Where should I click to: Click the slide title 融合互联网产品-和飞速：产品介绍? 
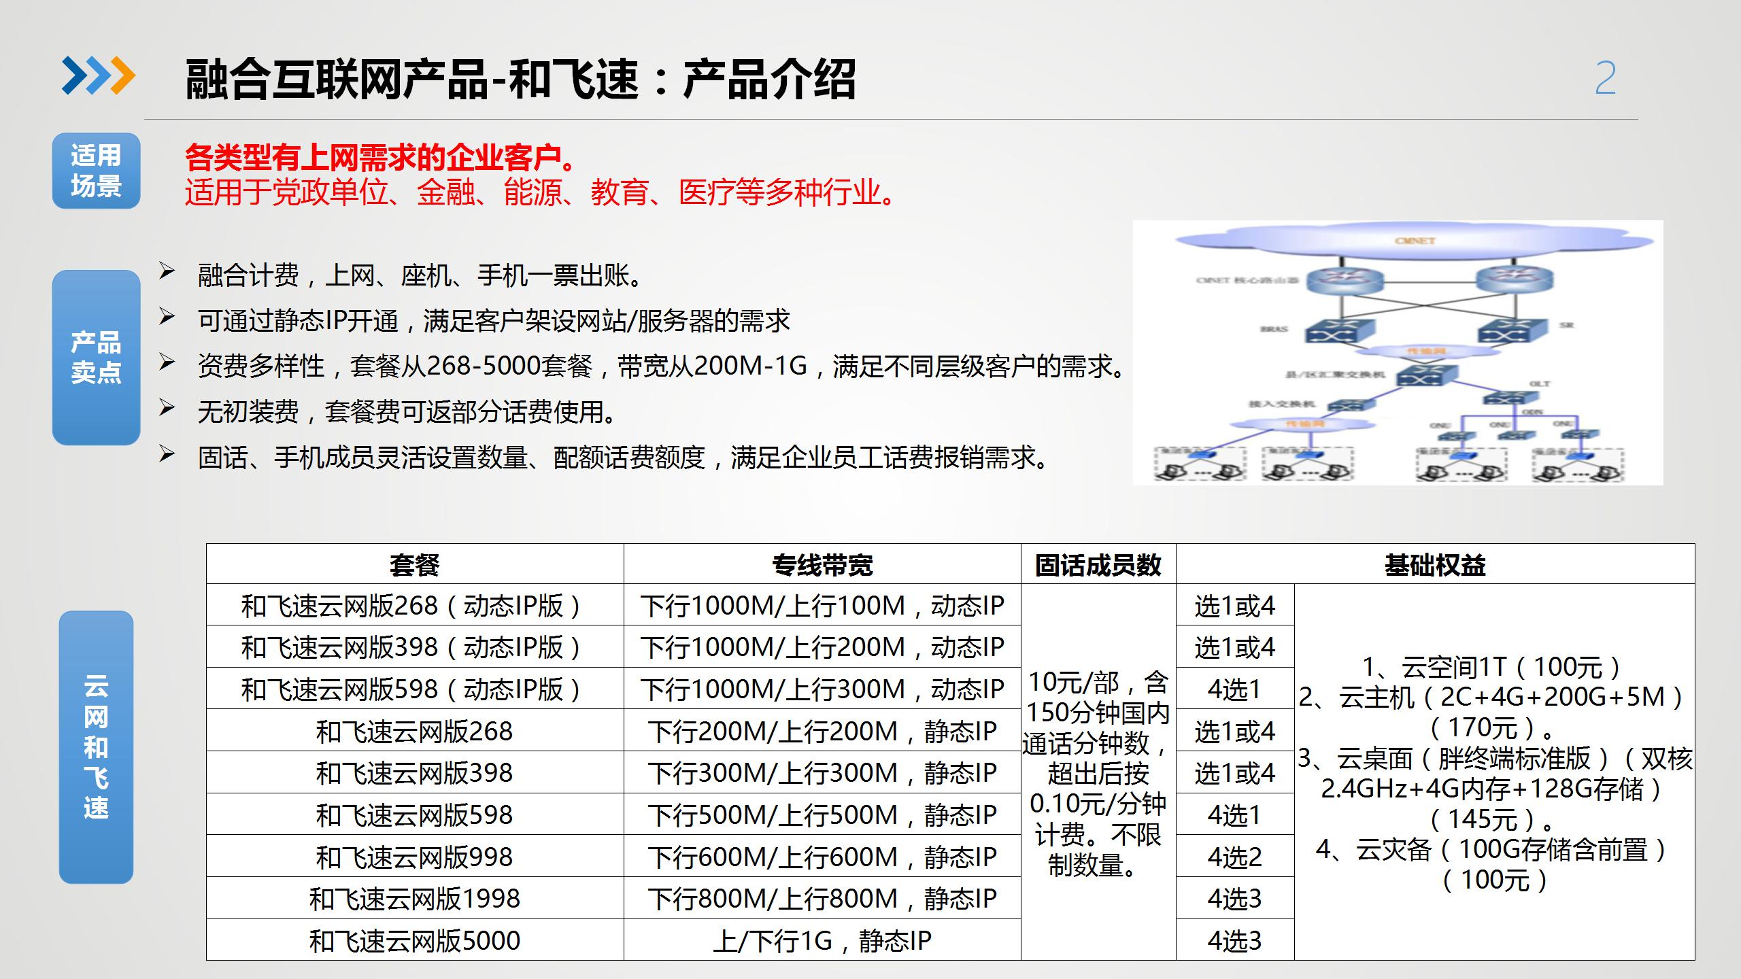click(x=520, y=80)
